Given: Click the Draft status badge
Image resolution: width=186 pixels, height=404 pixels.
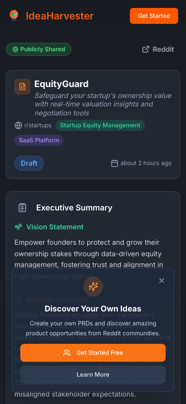Looking at the screenshot, I should [29, 163].
